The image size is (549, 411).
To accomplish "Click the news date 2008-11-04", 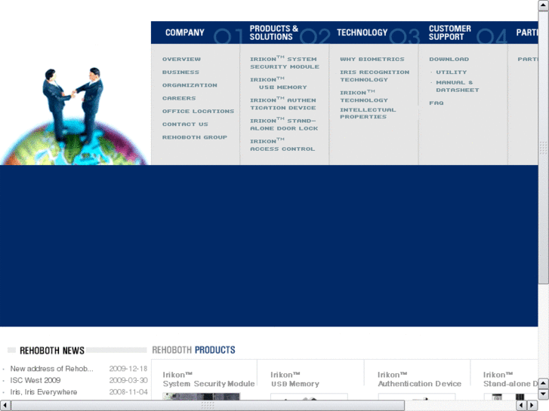I will (128, 391).
